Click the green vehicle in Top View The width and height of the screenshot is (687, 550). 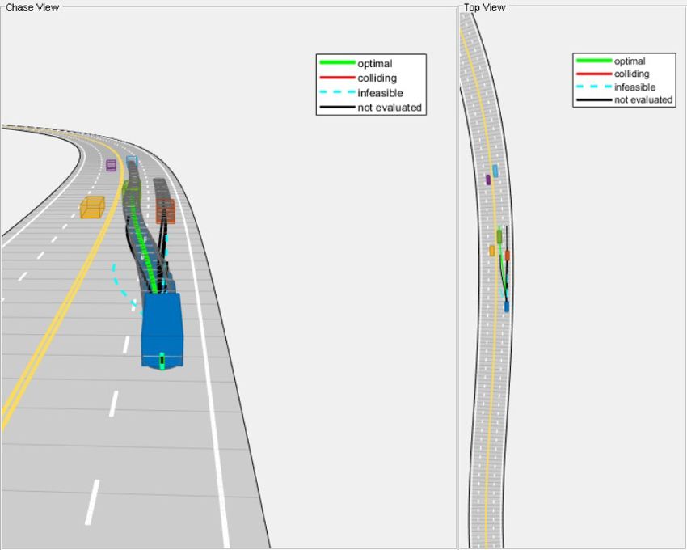click(499, 236)
